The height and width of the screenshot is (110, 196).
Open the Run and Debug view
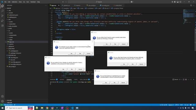[2, 21]
